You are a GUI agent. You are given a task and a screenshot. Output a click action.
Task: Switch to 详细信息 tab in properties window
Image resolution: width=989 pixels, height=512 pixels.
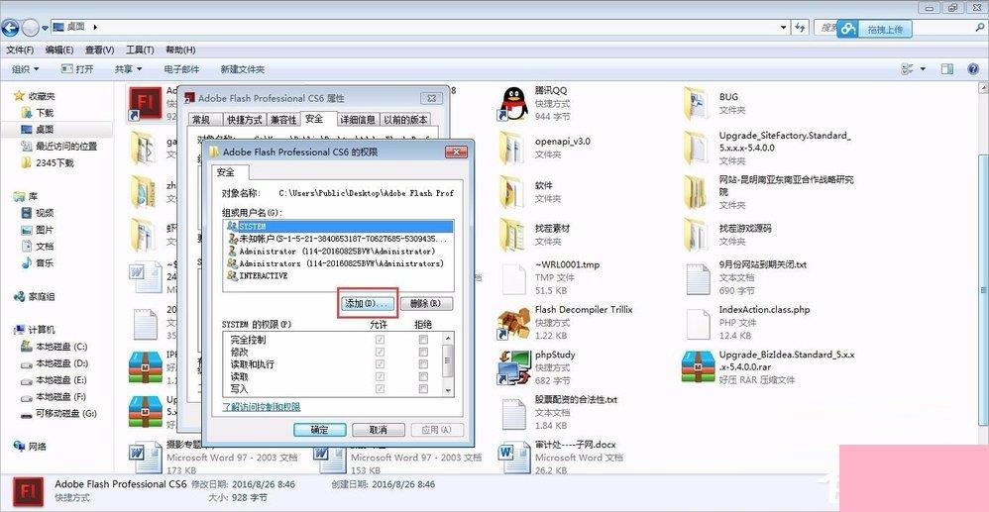359,120
